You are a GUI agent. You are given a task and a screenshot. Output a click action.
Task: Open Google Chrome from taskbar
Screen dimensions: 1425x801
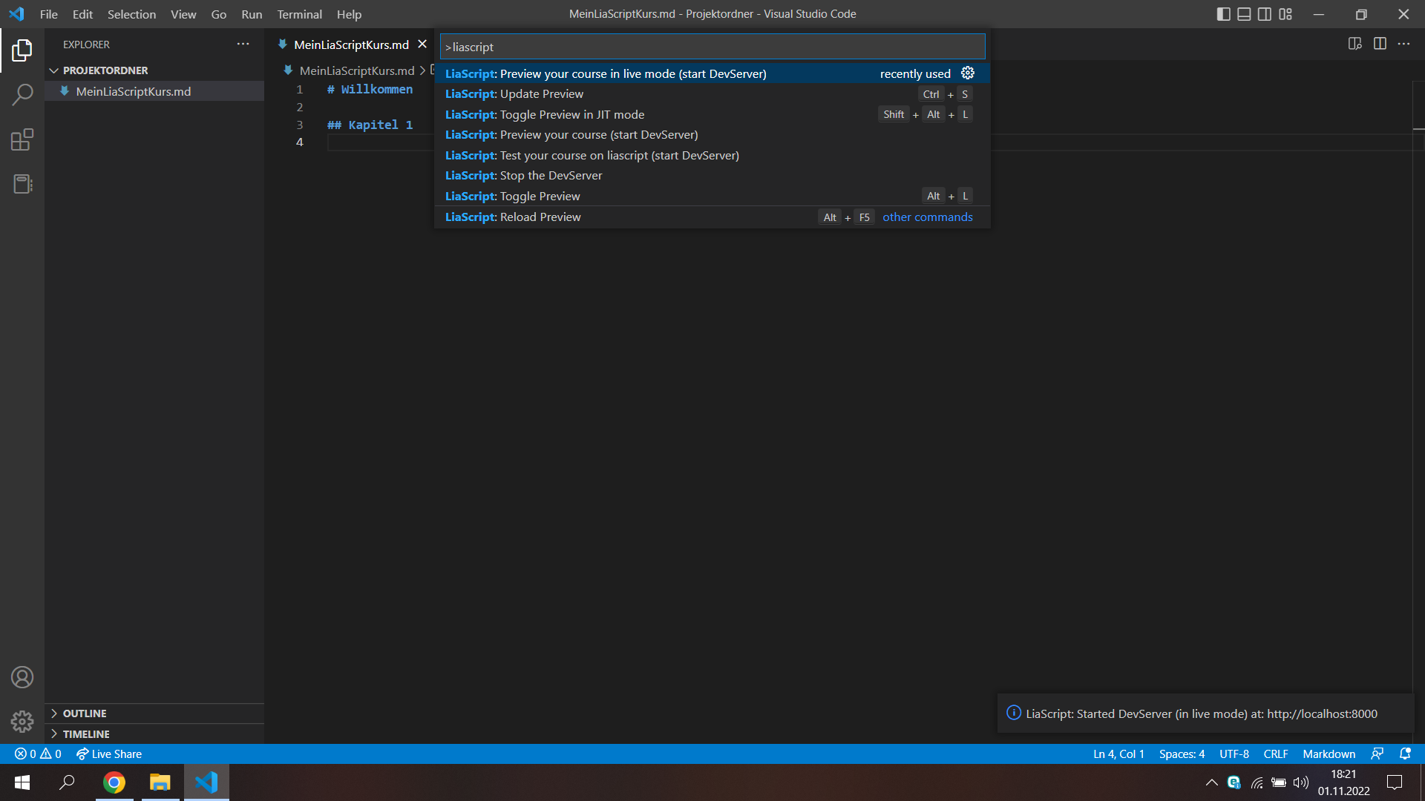point(114,782)
